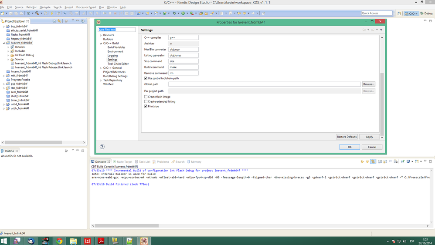Open the Debug perspective
Screen dimensions: 435x245
tap(427, 13)
